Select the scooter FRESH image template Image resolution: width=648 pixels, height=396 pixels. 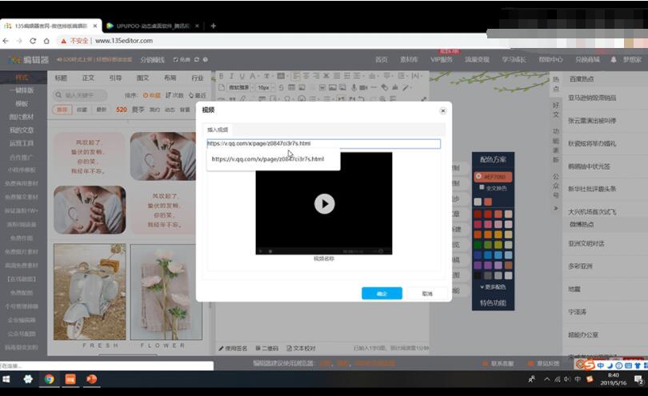tap(90, 292)
